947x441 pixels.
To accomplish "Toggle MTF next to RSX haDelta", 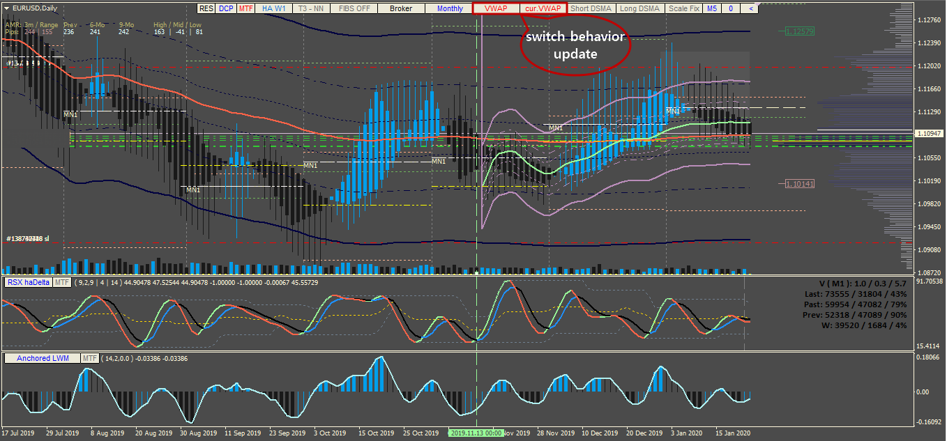I will [62, 282].
